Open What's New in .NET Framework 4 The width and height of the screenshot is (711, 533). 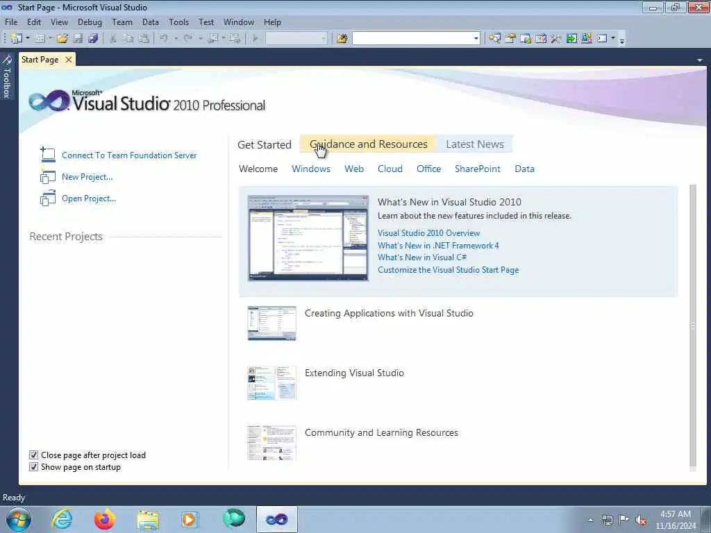coord(438,245)
